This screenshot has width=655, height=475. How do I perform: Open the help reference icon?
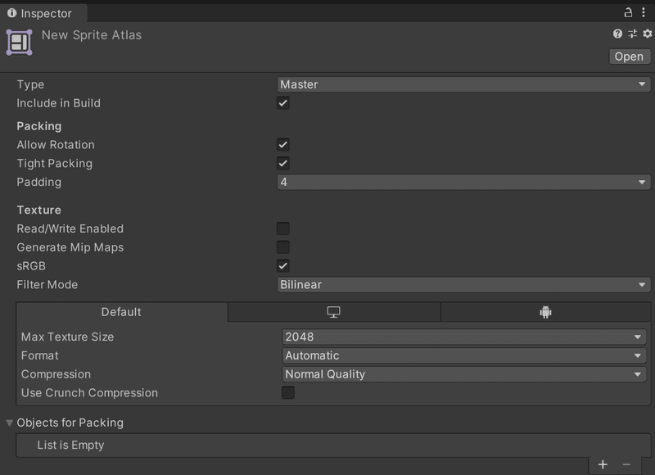[x=617, y=34]
